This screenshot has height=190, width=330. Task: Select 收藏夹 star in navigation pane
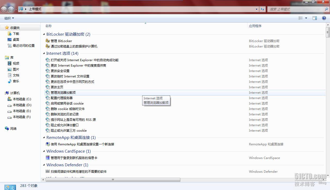tap(7, 28)
